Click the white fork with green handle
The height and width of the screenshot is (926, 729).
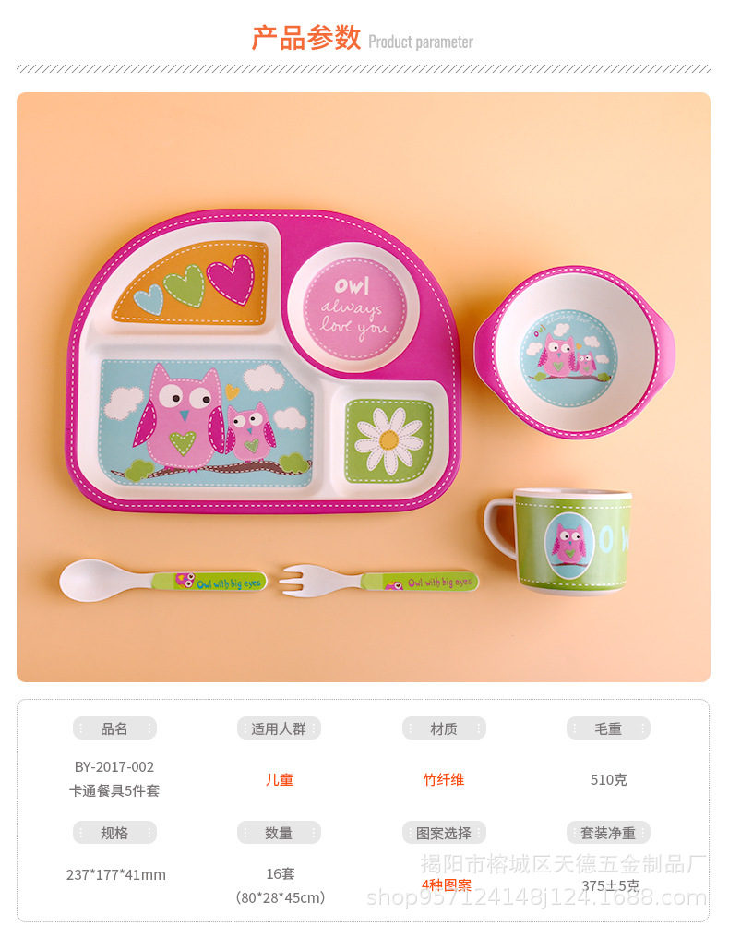[379, 580]
